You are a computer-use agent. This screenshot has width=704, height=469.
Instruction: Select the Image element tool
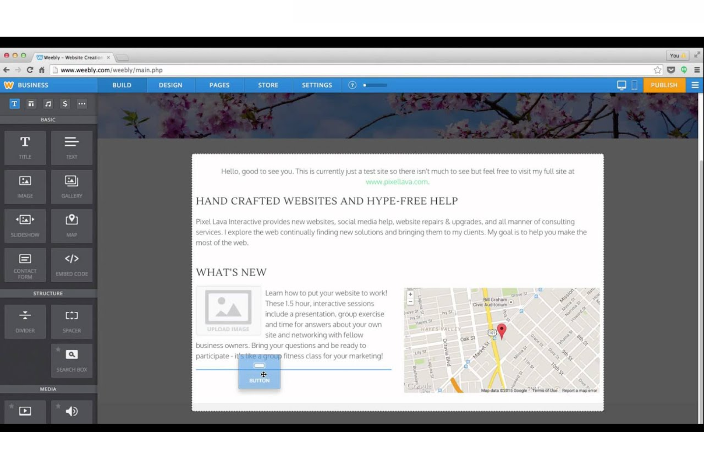(x=25, y=186)
